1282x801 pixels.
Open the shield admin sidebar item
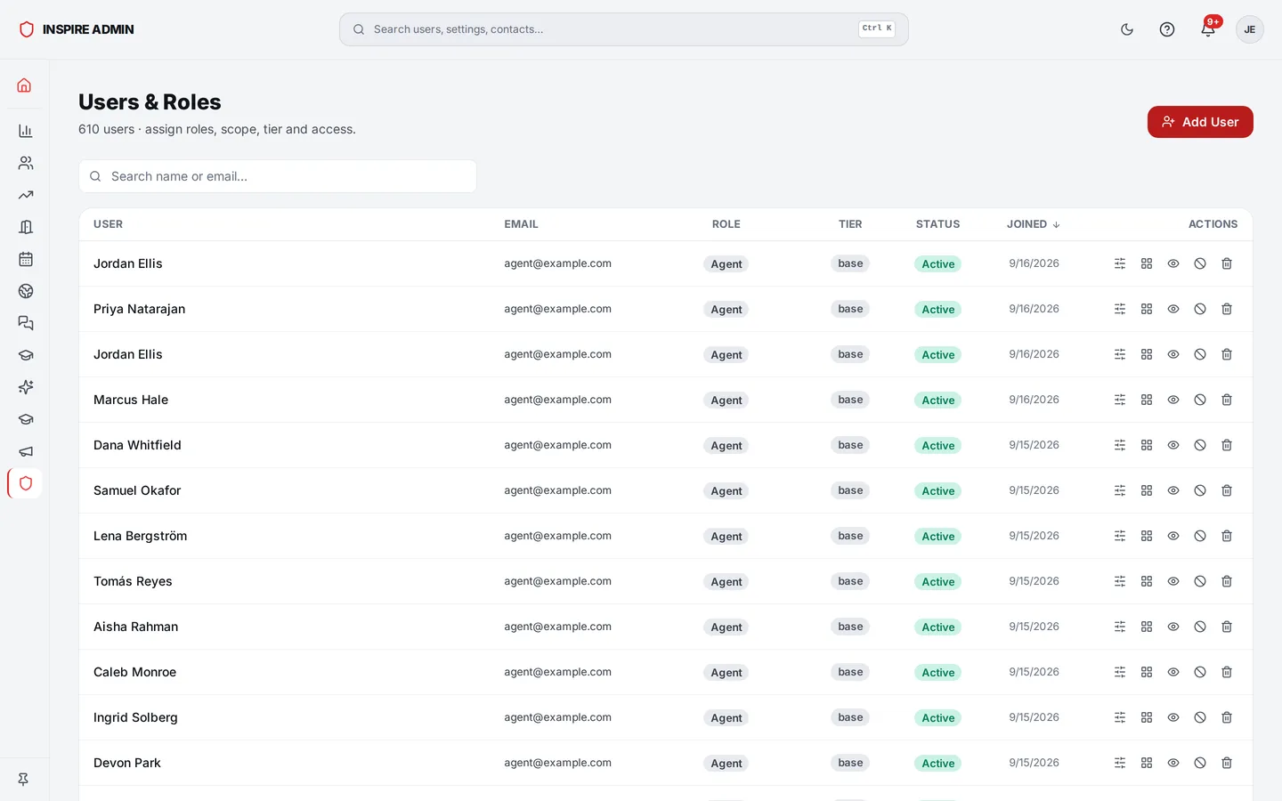[25, 483]
